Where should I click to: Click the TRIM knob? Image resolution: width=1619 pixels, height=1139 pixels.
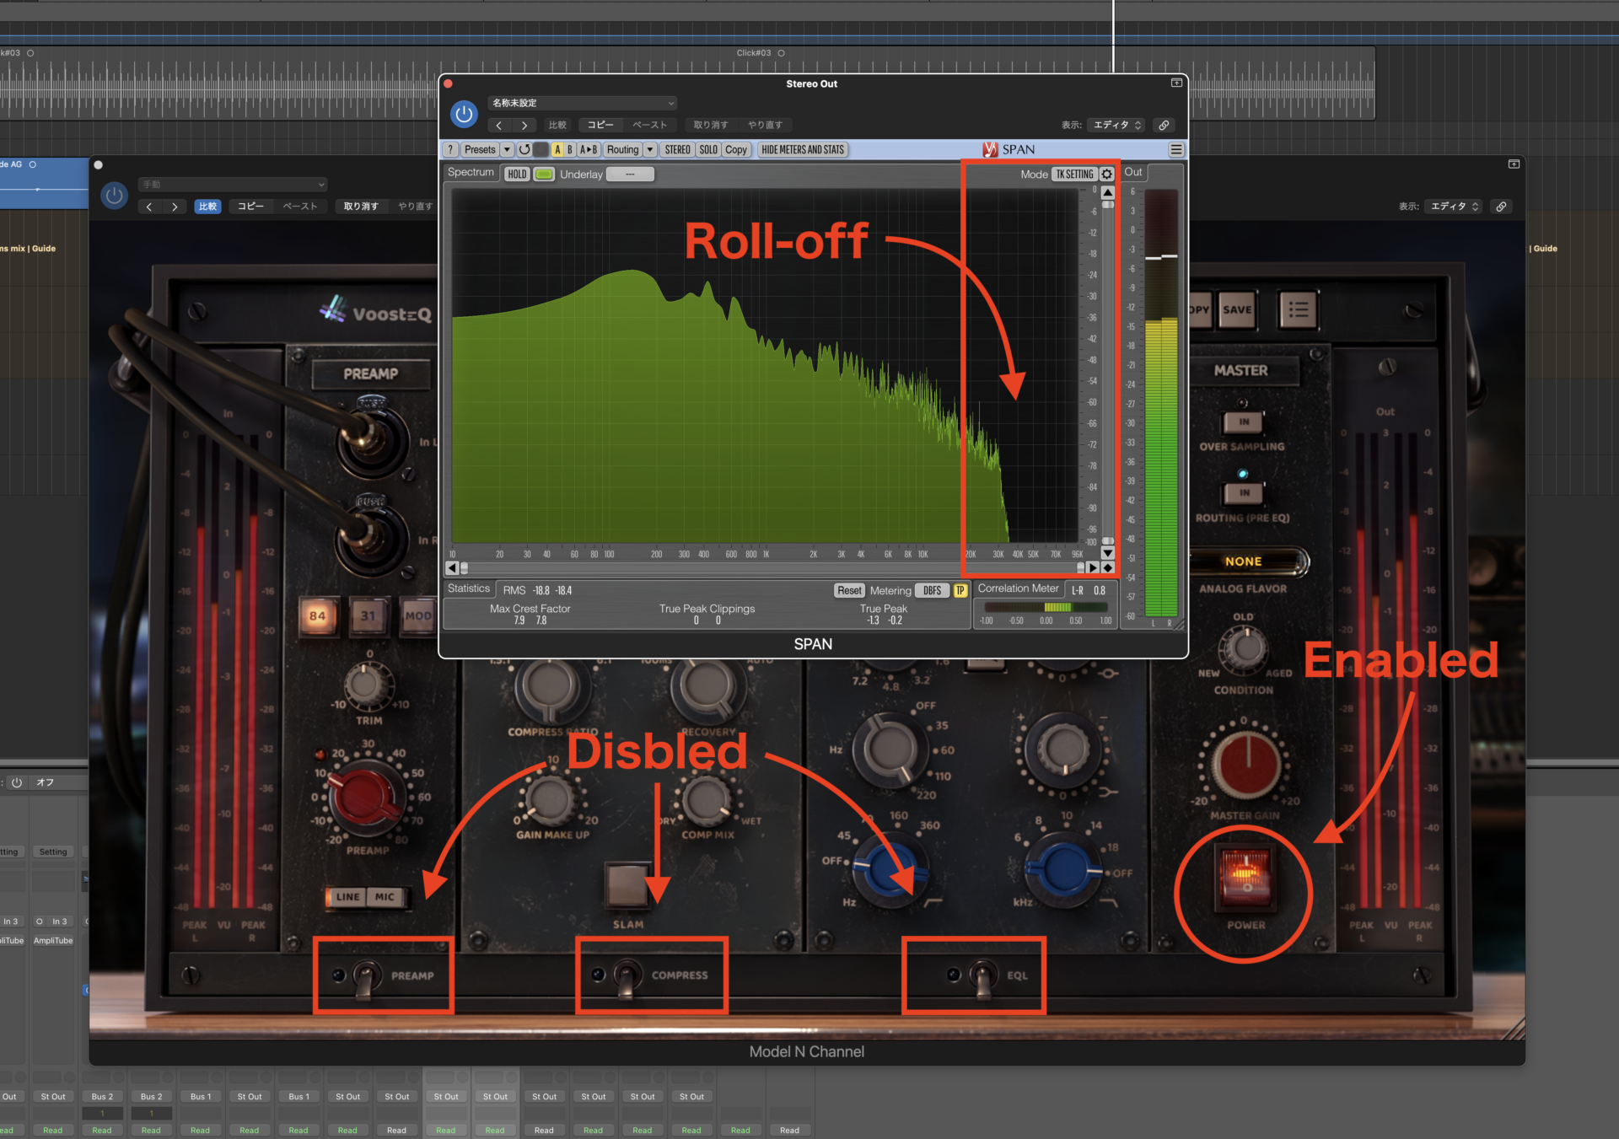(x=368, y=685)
